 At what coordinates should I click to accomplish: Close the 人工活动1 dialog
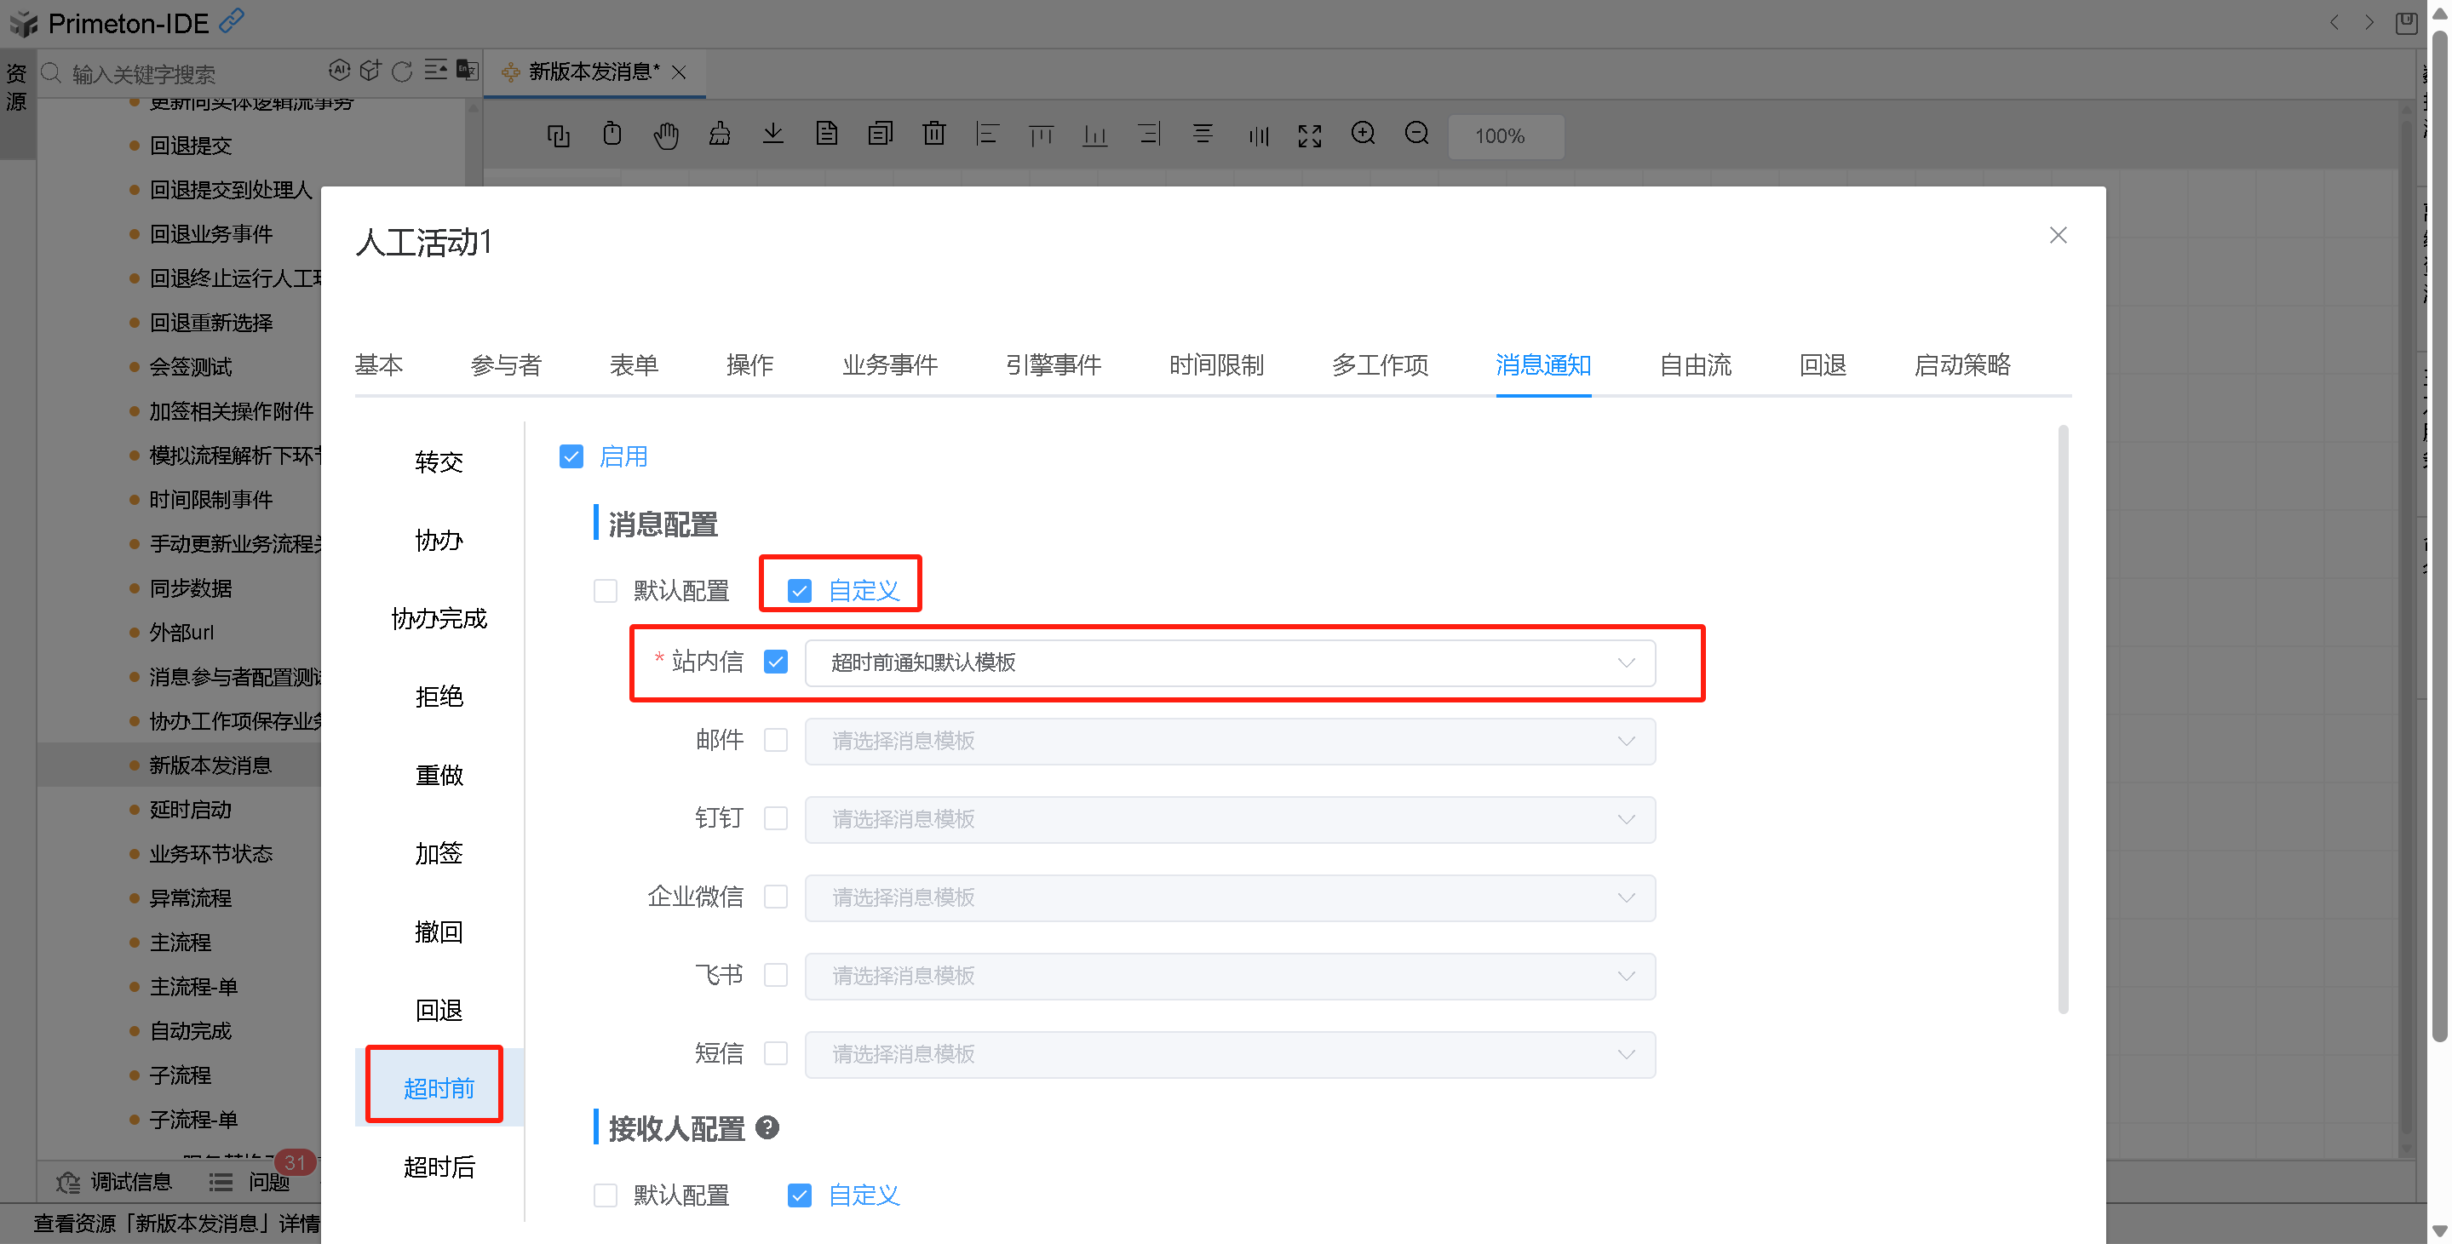click(2057, 235)
